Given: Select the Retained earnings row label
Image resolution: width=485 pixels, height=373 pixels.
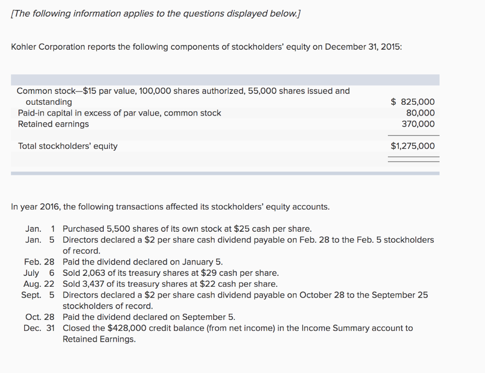Looking at the screenshot, I should (x=53, y=124).
